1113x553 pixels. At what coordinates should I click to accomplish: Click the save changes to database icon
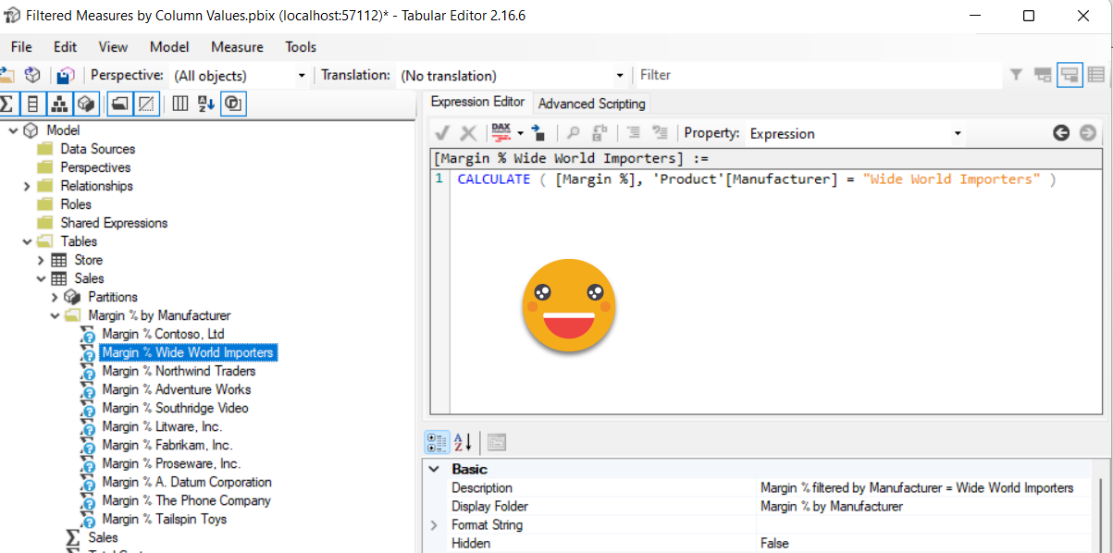point(65,75)
